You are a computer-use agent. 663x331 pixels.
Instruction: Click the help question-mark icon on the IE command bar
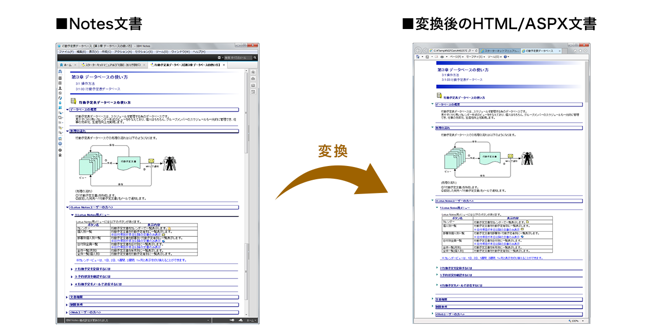pyautogui.click(x=505, y=57)
